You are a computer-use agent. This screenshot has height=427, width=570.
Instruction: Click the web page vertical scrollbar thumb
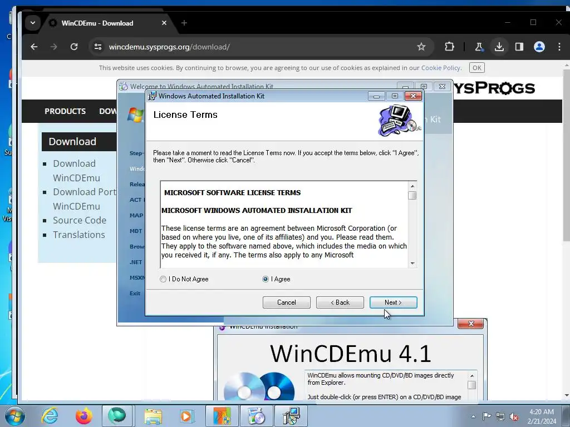coord(567,155)
